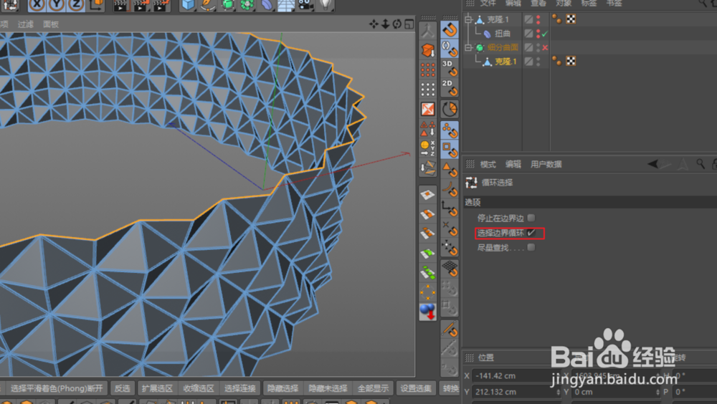
Task: Collapse the 克隆.1 top tree node
Action: tap(467, 19)
